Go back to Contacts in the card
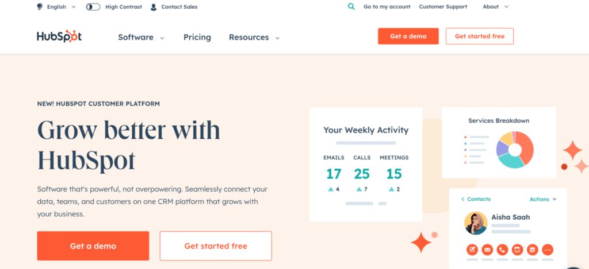This screenshot has height=269, width=589. click(476, 200)
